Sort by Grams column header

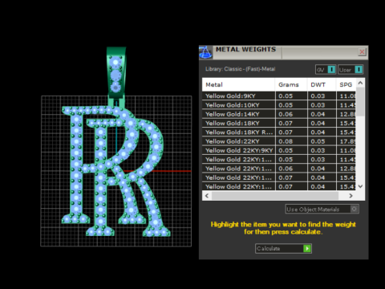(x=291, y=85)
